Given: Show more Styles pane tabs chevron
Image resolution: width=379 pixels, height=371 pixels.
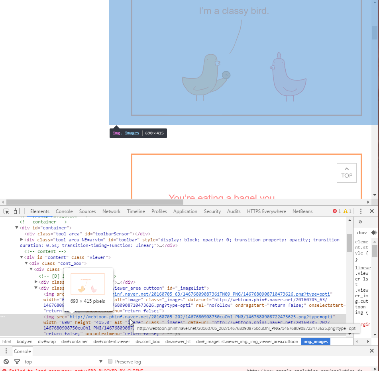Looking at the screenshot, I should (x=360, y=222).
